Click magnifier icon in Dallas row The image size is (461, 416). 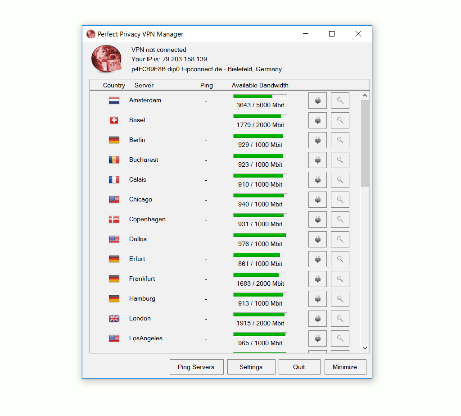[x=340, y=239]
